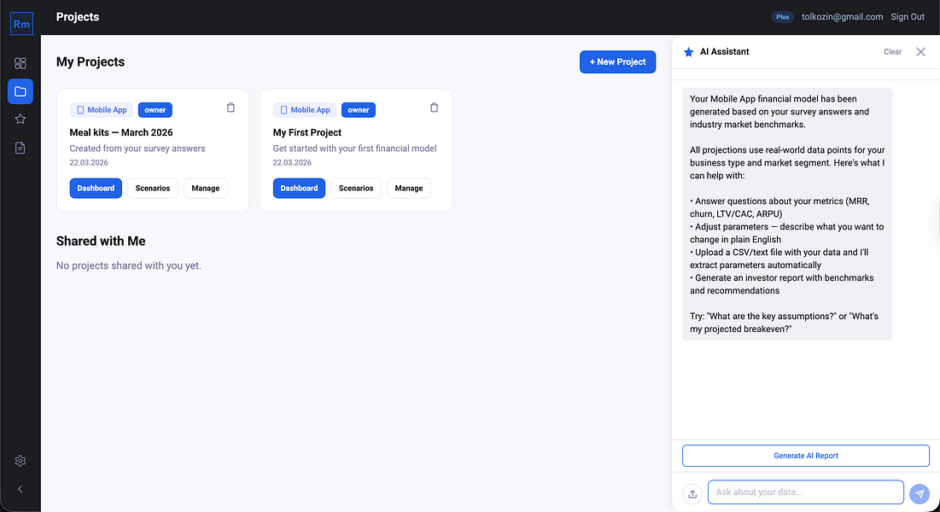The height and width of the screenshot is (512, 940).
Task: Click Sign Out link
Action: click(x=907, y=17)
